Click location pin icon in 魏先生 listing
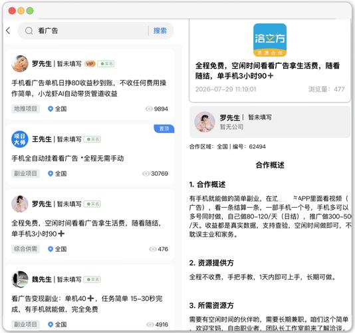Screen dimensions: 355x333 [x=51, y=324]
